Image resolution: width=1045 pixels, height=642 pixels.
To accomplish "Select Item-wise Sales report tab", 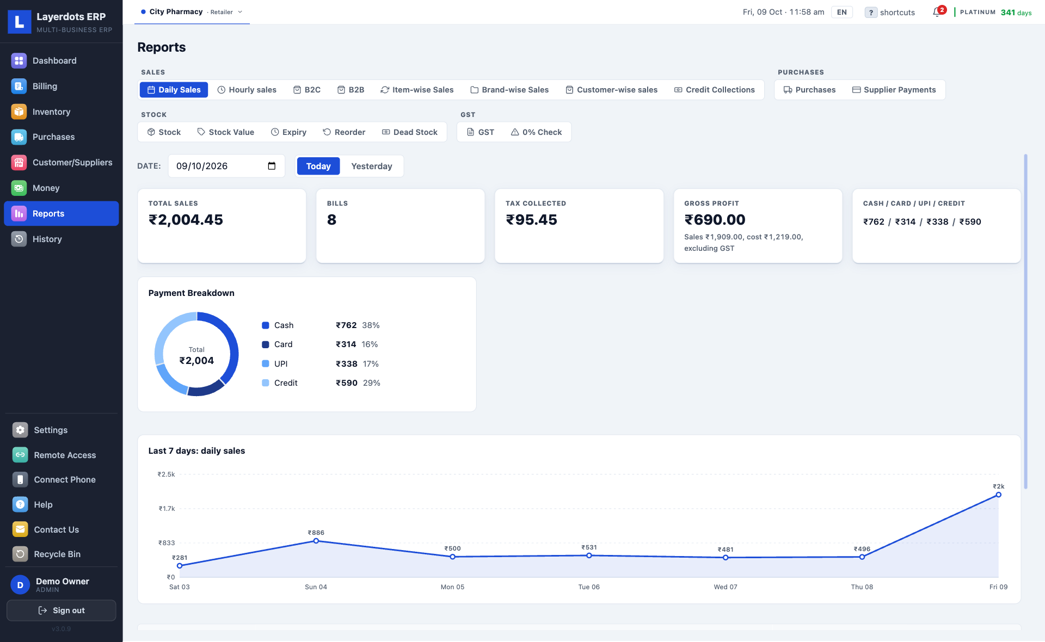I will click(417, 90).
